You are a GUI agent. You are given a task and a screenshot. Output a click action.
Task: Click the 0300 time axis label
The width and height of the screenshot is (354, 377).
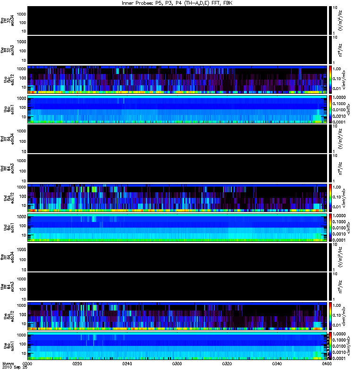(x=177, y=363)
